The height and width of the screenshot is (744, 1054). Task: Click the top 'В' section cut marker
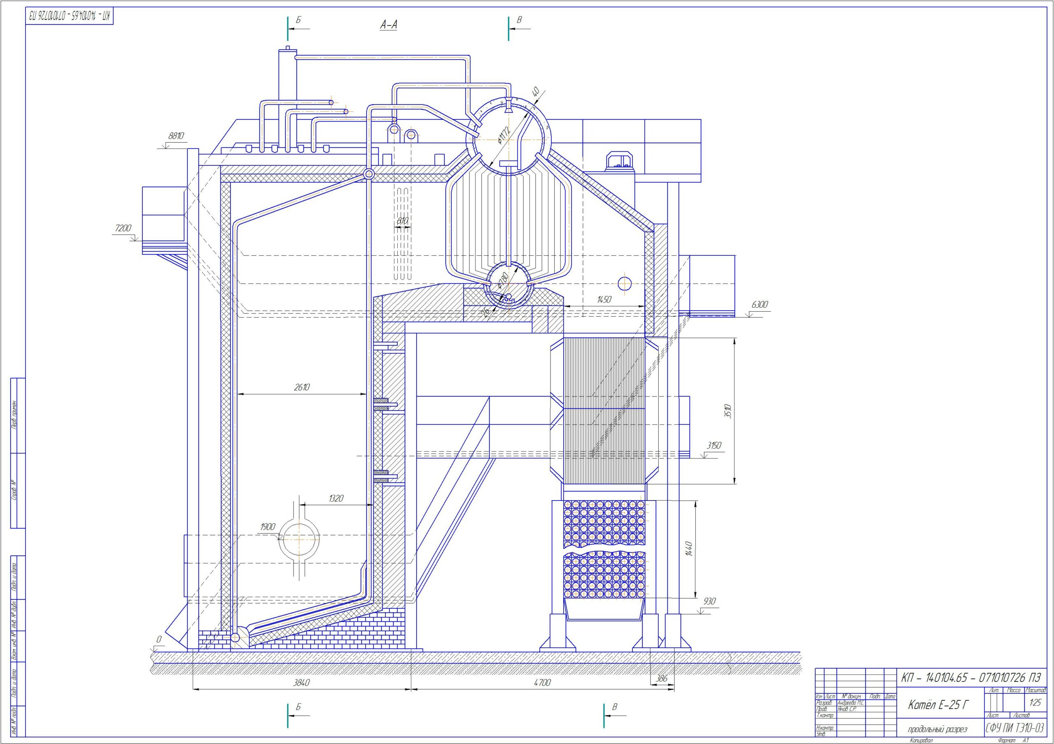(x=519, y=20)
